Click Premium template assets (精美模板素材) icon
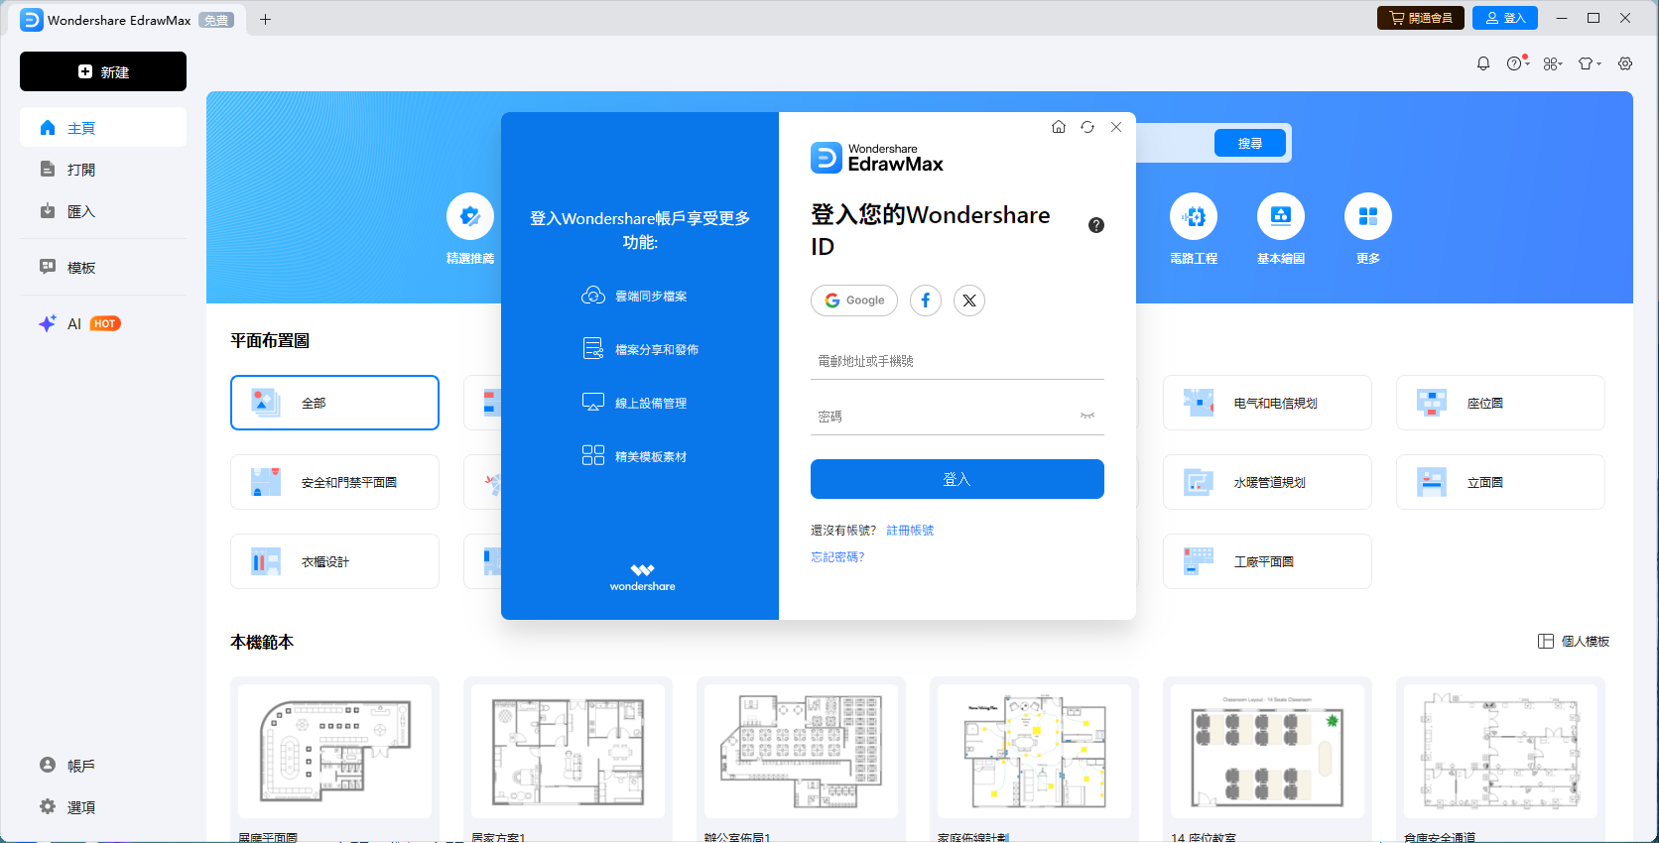 pos(593,455)
